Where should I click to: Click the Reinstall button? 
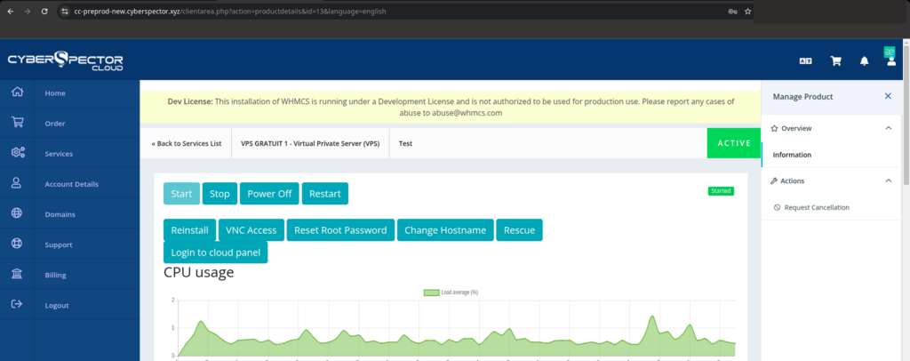pos(190,229)
